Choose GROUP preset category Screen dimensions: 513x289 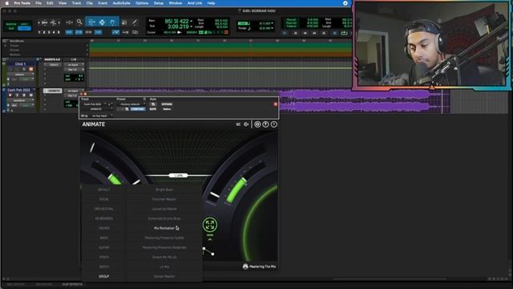click(104, 276)
